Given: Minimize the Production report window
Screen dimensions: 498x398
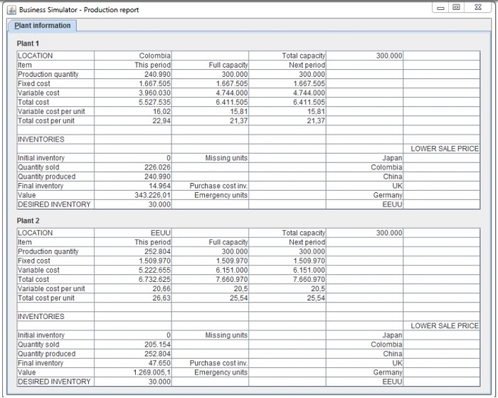Looking at the screenshot, I should click(442, 7).
